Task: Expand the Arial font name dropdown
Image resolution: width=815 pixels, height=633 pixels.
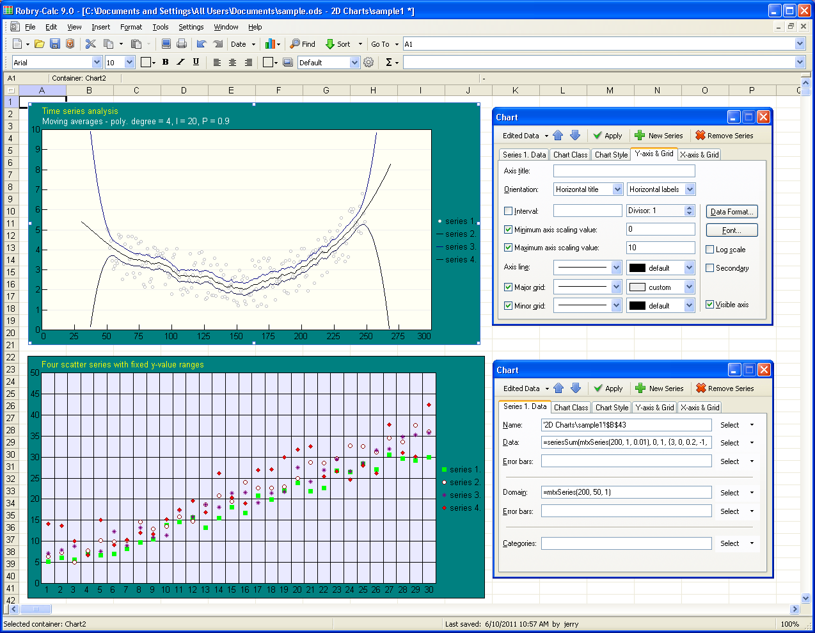Action: click(x=97, y=62)
